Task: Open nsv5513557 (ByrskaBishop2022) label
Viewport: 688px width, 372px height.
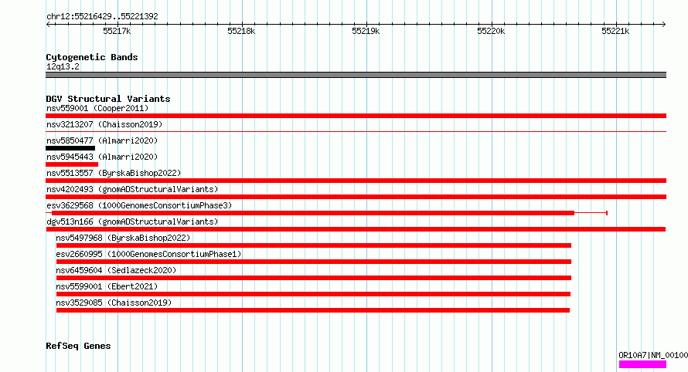Action: tap(114, 173)
